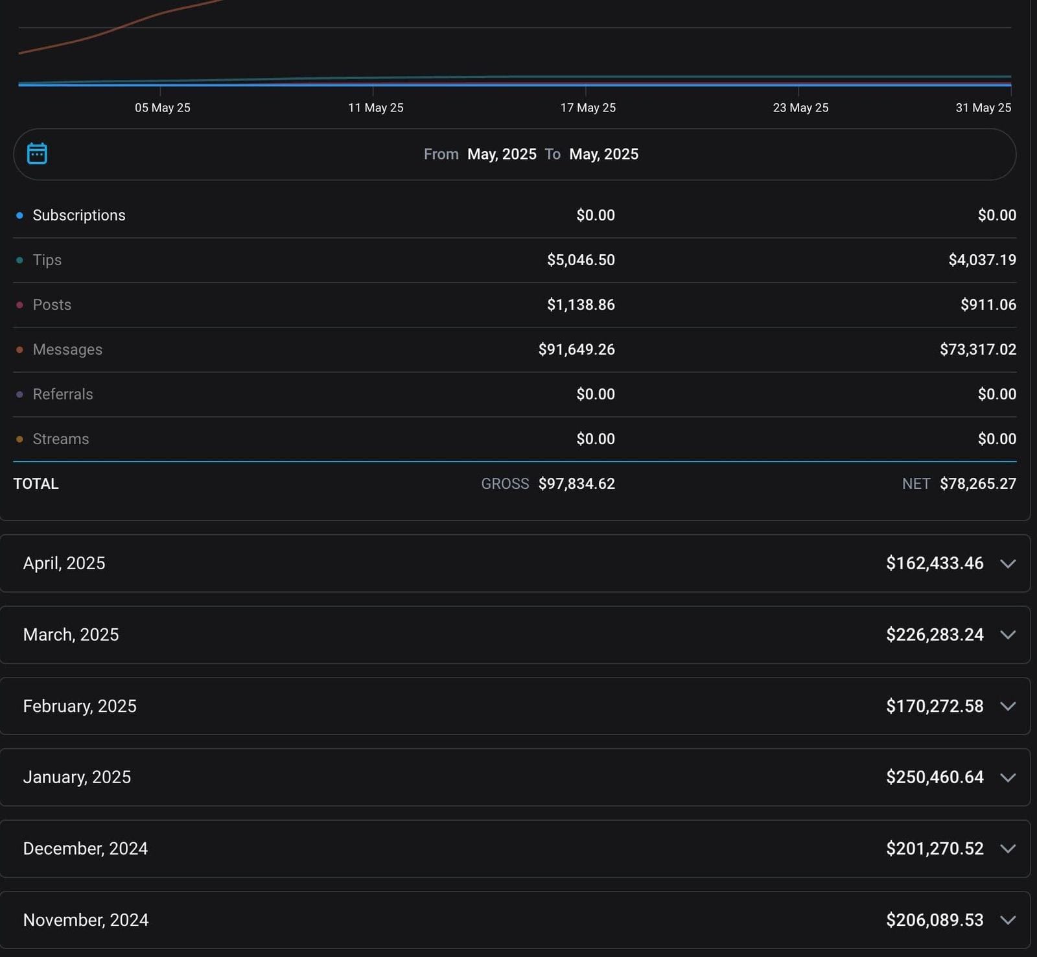This screenshot has width=1037, height=957.
Task: Toggle the Streams series amber dot
Action: pyautogui.click(x=19, y=439)
